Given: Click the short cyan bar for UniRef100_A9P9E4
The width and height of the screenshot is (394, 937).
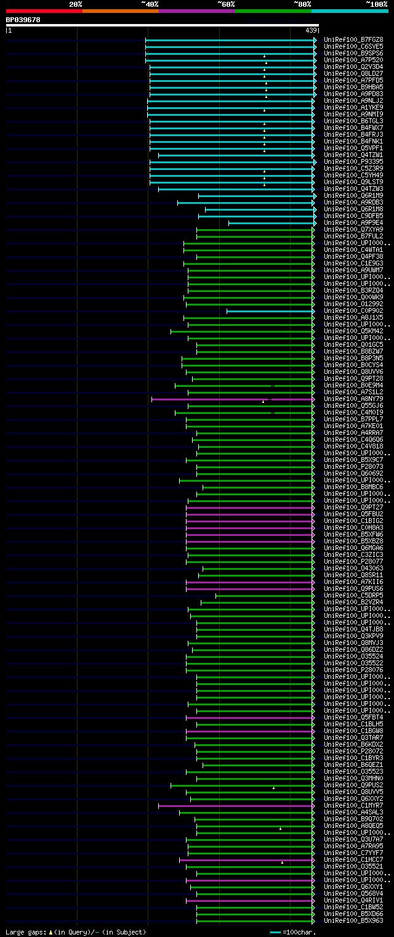Looking at the screenshot, I should [x=272, y=223].
